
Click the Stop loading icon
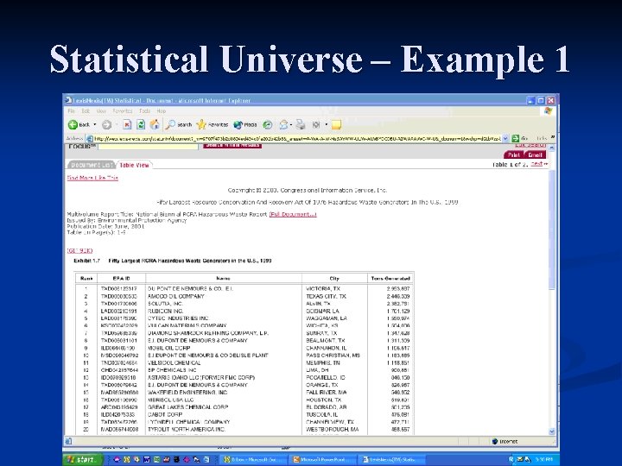pyautogui.click(x=127, y=125)
